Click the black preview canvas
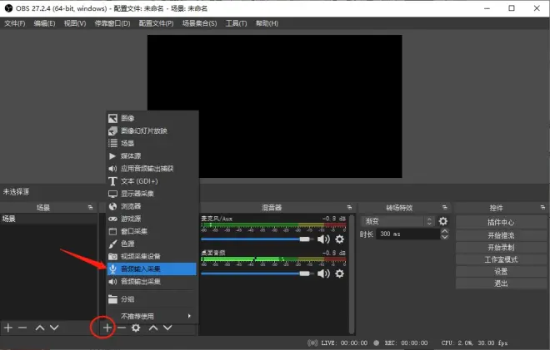Viewport: 550px width, 350px height. tap(275, 106)
